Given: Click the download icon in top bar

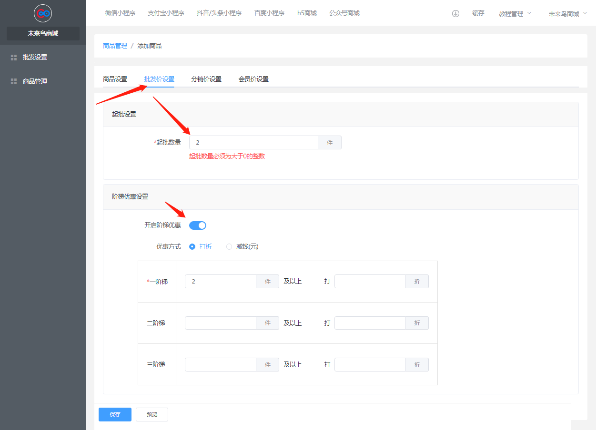Looking at the screenshot, I should point(455,13).
